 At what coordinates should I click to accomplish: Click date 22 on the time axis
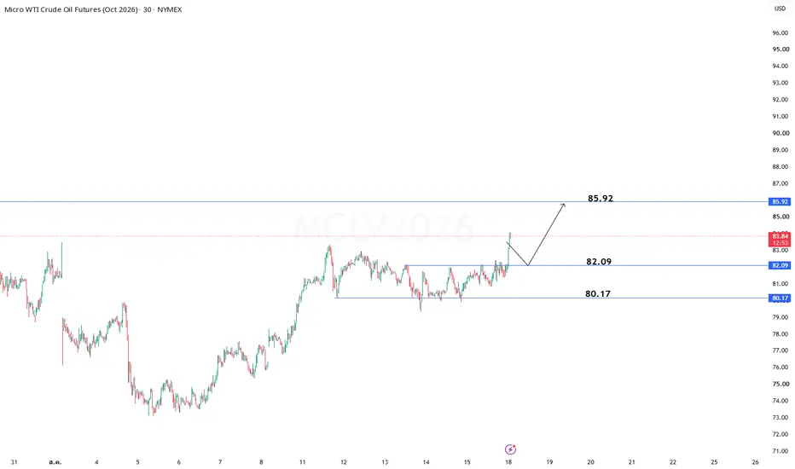(673, 462)
